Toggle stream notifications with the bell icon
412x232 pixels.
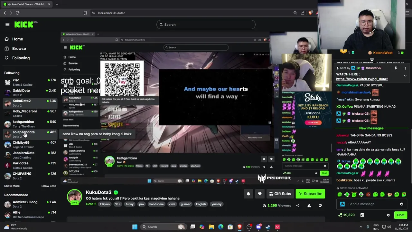248,194
